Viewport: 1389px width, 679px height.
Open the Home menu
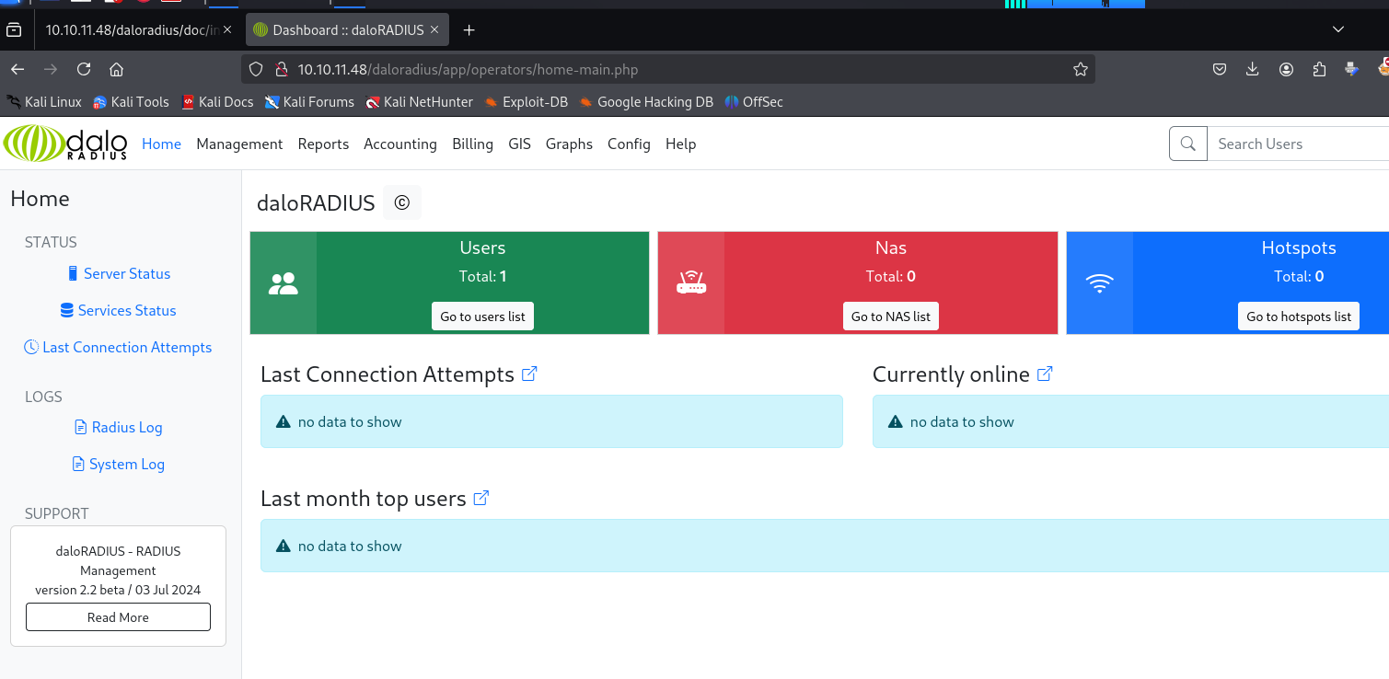(x=161, y=144)
